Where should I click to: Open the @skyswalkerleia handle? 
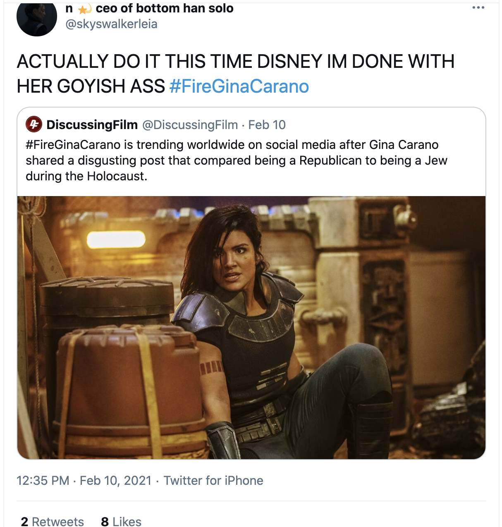(x=112, y=24)
